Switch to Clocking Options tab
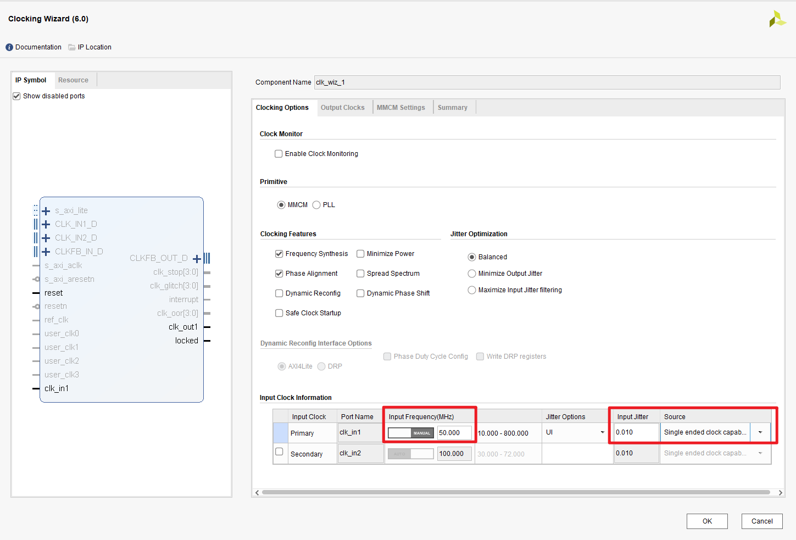The height and width of the screenshot is (540, 796). click(282, 108)
